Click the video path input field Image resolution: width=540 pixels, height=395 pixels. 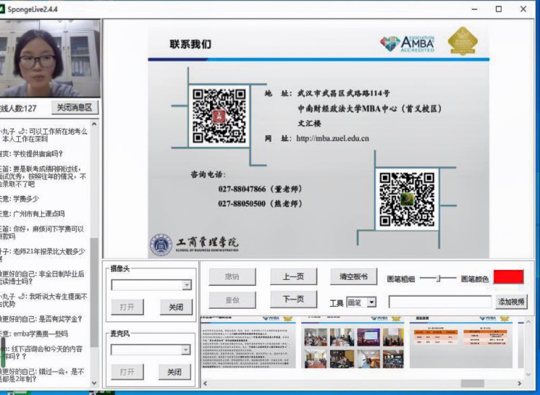click(440, 302)
